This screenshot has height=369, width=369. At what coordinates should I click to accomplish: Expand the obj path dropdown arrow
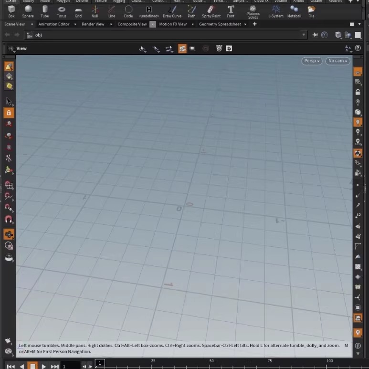pyautogui.click(x=304, y=35)
